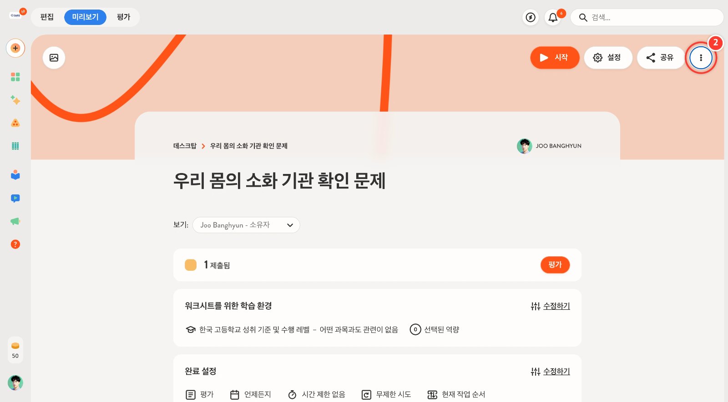This screenshot has height=402, width=728.
Task: Click the sparkle AI icon in sidebar
Action: pyautogui.click(x=15, y=100)
